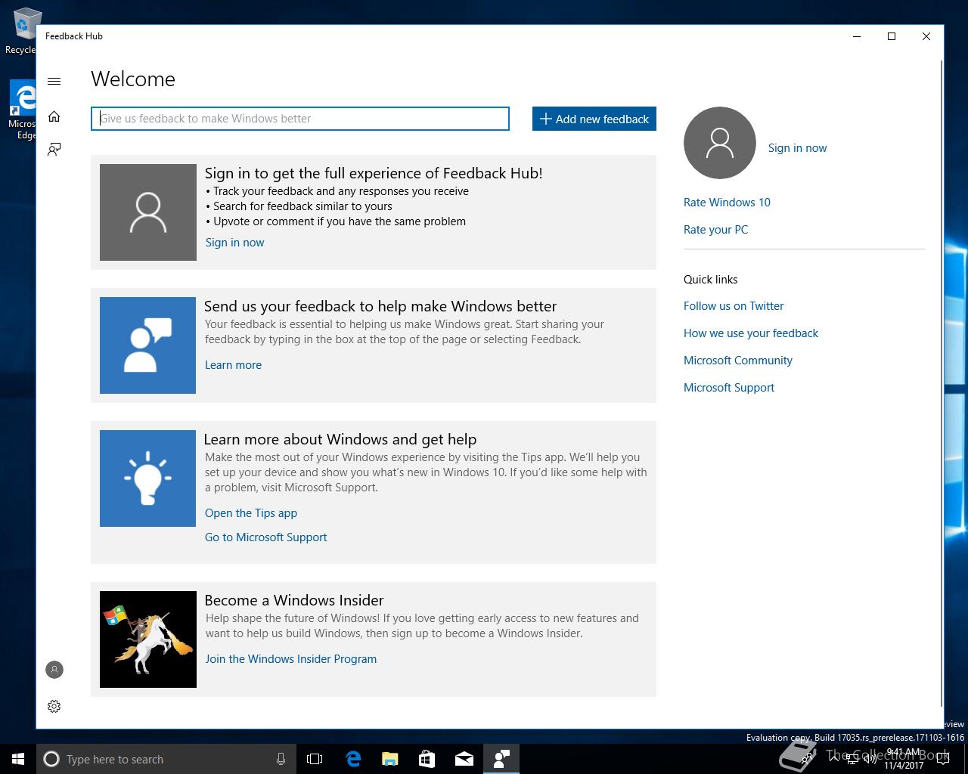Click the blue feedback speech bubble image
This screenshot has height=774, width=968.
[147, 345]
